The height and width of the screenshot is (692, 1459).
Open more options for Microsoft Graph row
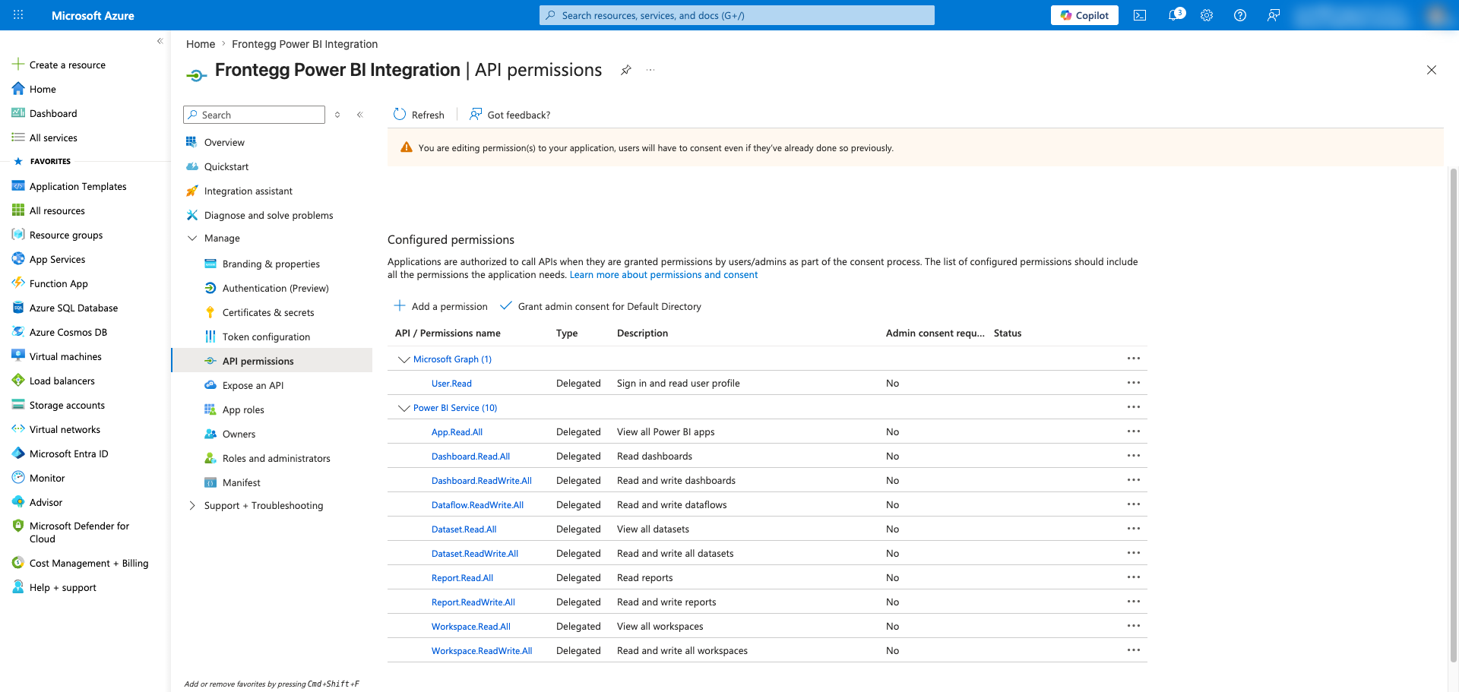[x=1134, y=359]
